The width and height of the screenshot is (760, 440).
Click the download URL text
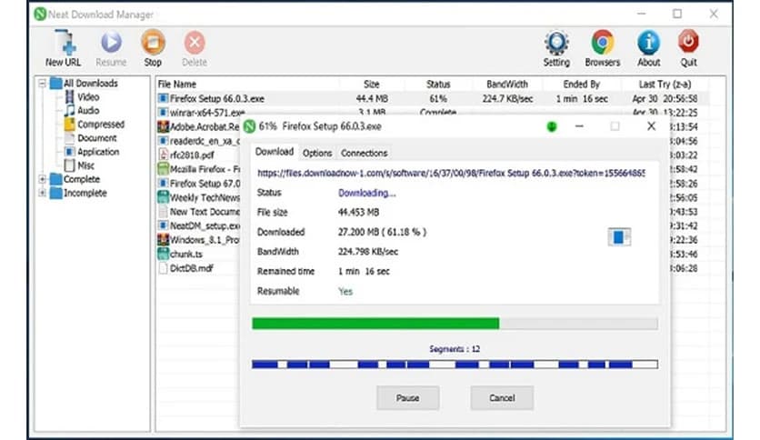(x=451, y=173)
